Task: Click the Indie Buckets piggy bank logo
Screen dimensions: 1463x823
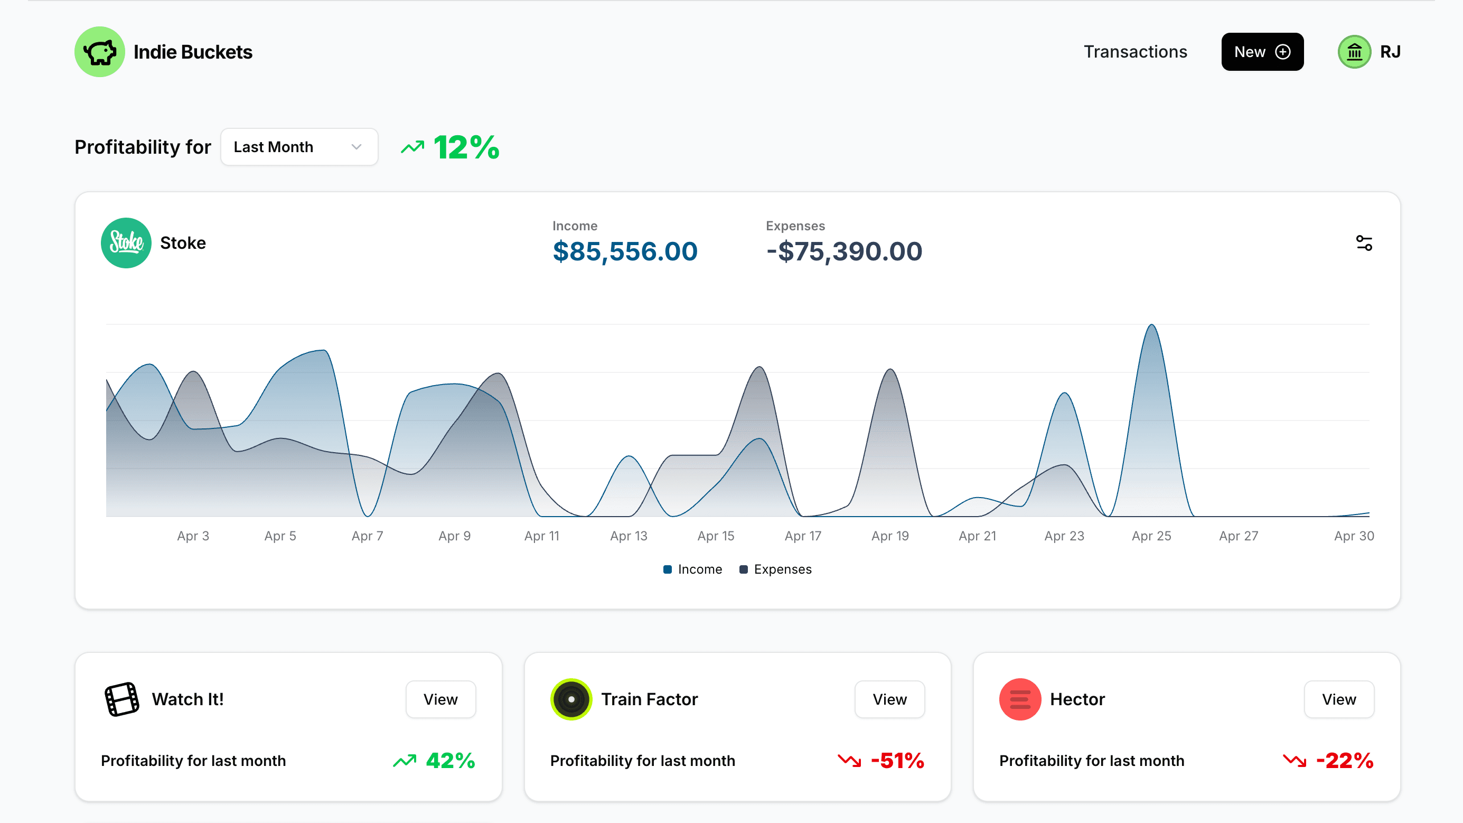Action: [99, 52]
